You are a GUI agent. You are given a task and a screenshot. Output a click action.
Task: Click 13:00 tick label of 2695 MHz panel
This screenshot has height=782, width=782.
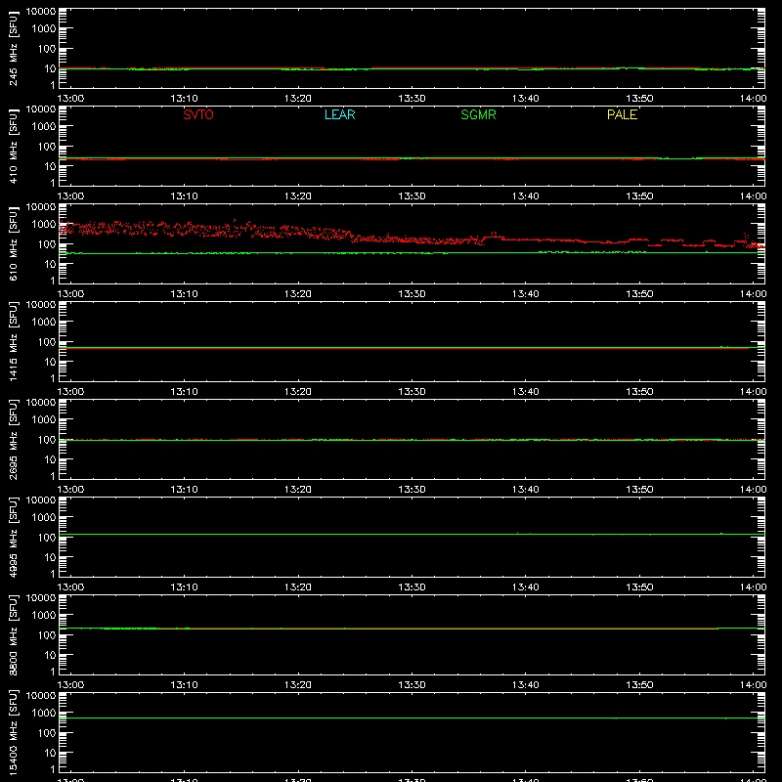click(x=70, y=490)
